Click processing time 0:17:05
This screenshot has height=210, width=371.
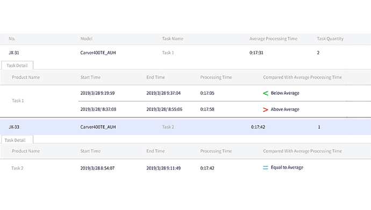point(207,93)
